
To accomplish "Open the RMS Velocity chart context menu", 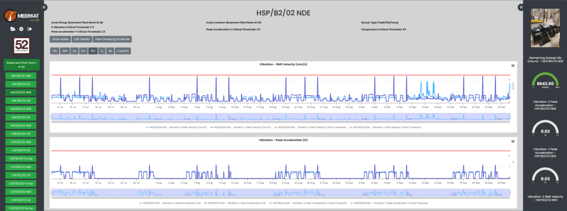I will (x=513, y=65).
